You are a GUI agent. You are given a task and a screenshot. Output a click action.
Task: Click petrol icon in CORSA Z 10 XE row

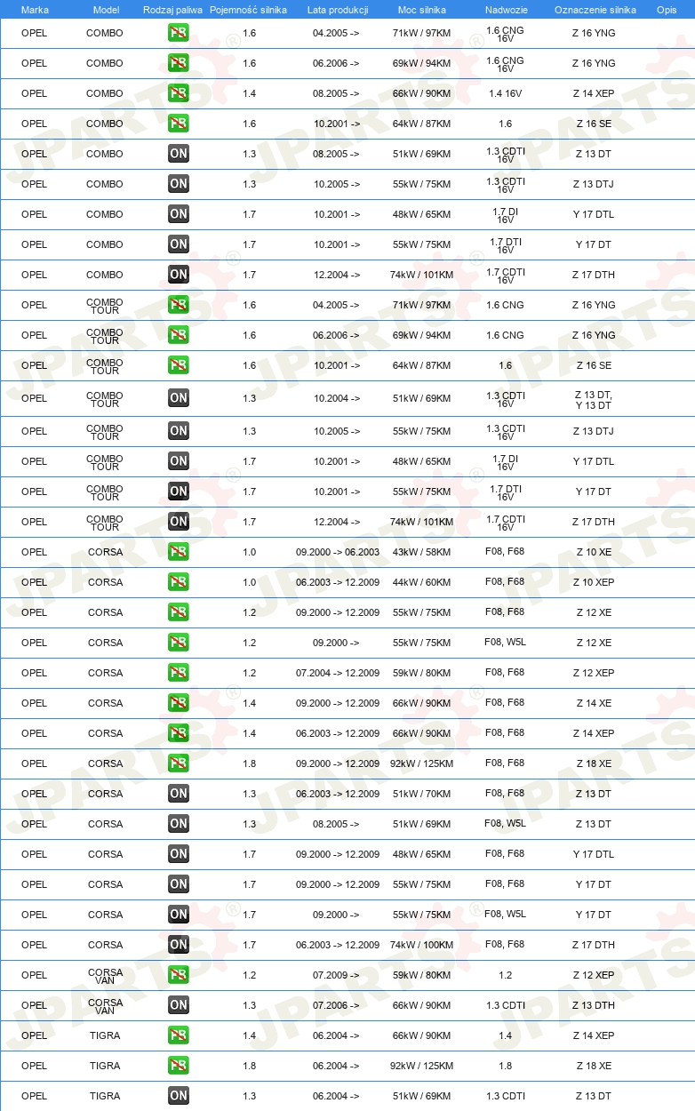[178, 552]
